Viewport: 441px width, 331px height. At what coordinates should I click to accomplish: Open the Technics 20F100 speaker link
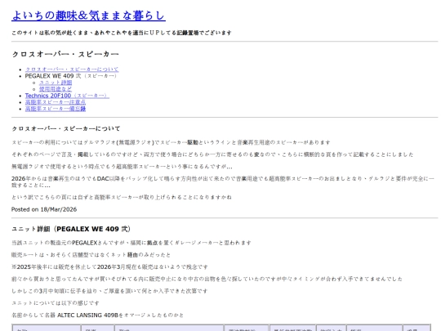coord(67,96)
